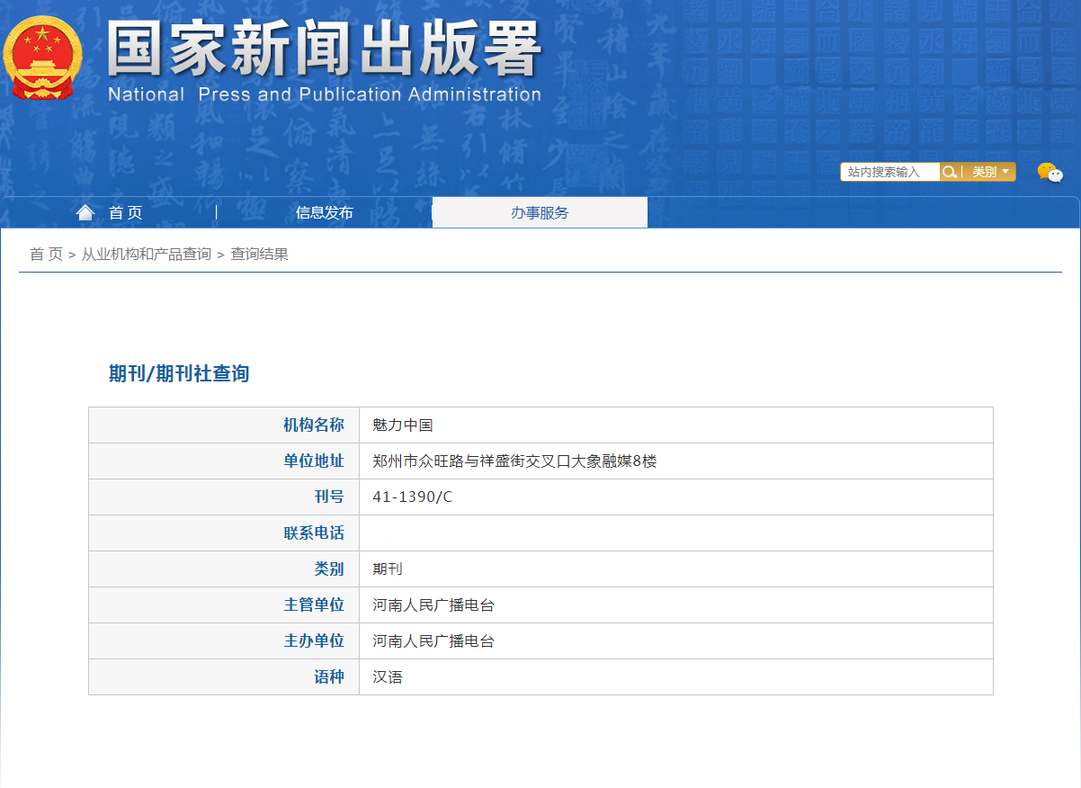
Task: Open the 类别 category dropdown
Action: pyautogui.click(x=990, y=172)
